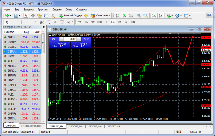Click the yellow diamond MetaEditor icon
Screen dimensions: 215x136
(86, 16)
